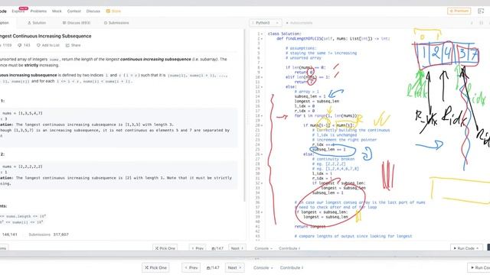Click Pick One in the bottommost bar

pyautogui.click(x=155, y=267)
